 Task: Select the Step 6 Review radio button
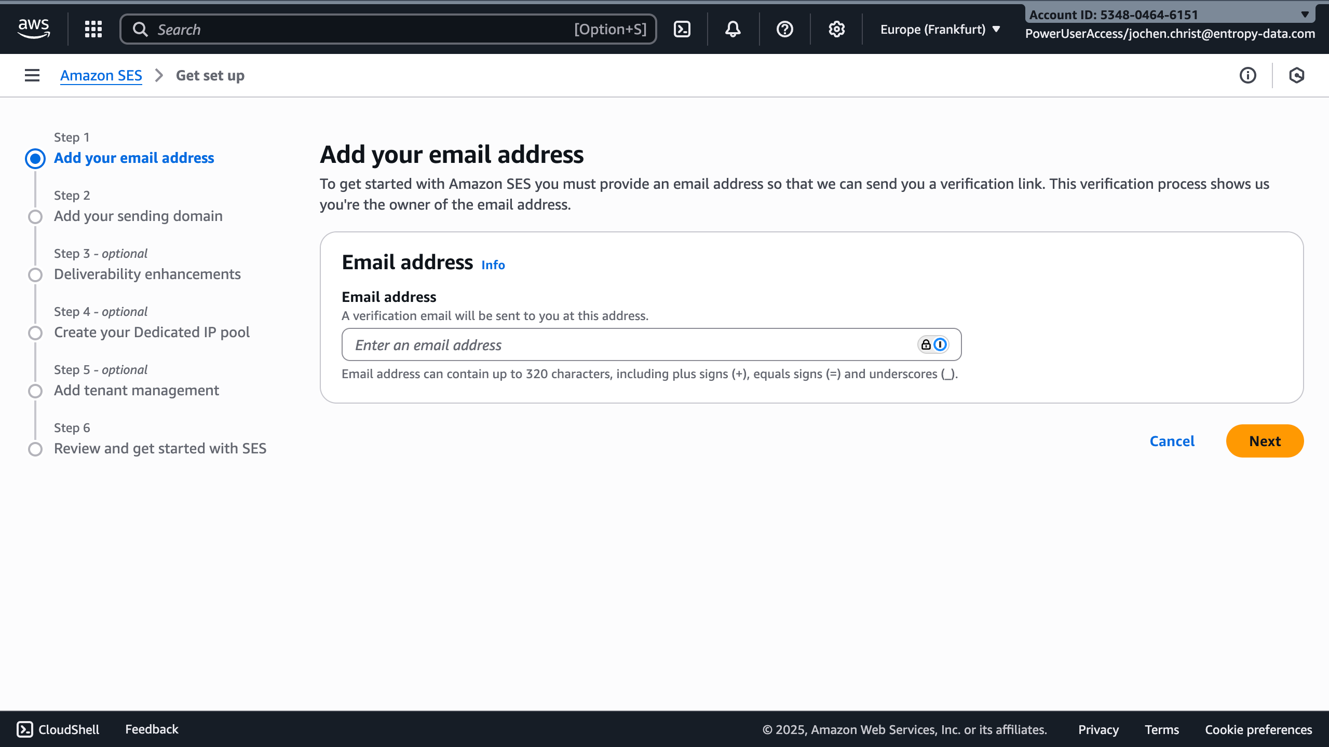click(35, 449)
